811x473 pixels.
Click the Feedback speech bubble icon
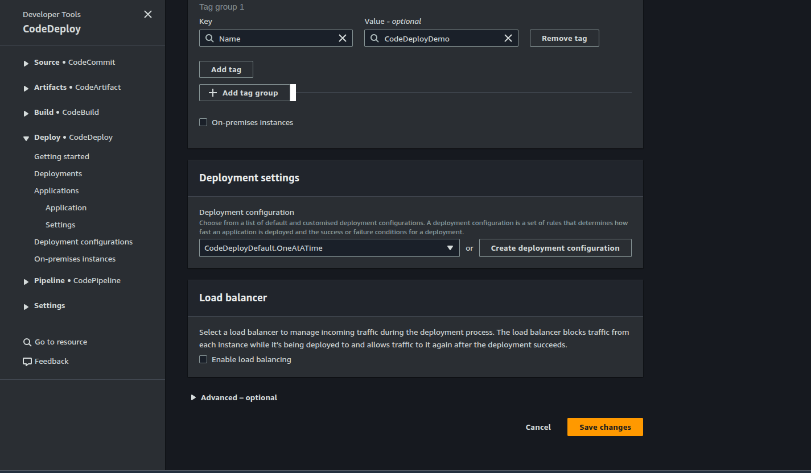coord(27,362)
